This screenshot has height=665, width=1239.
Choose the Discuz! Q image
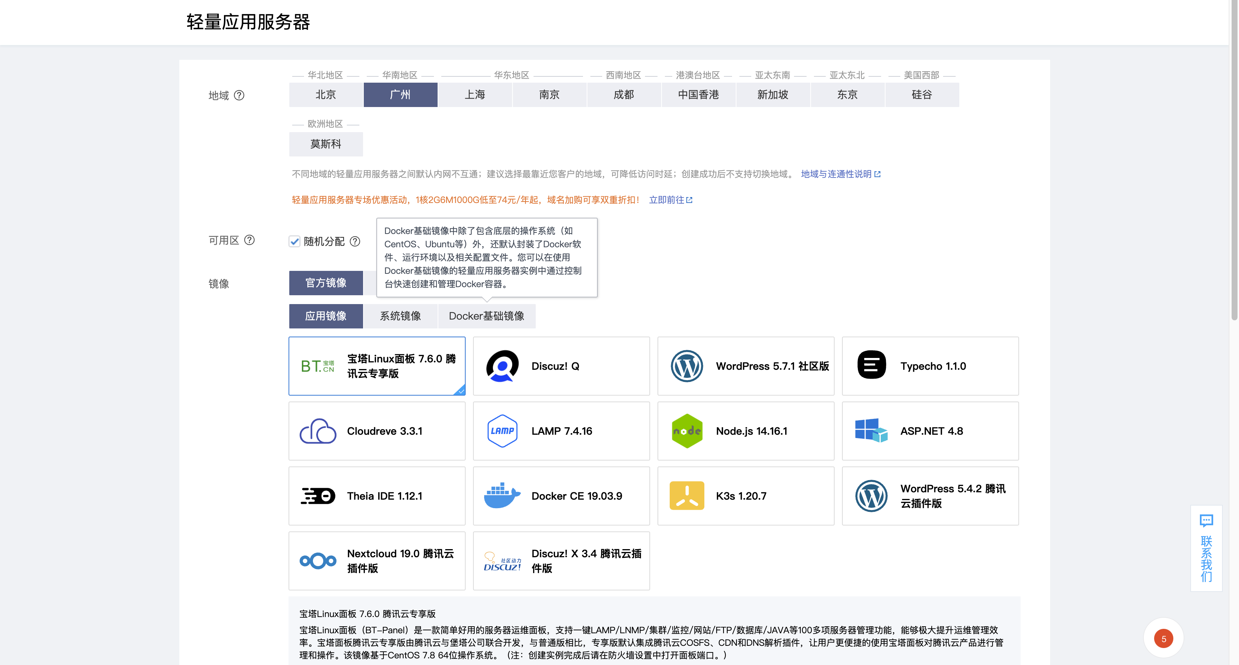tap(561, 366)
